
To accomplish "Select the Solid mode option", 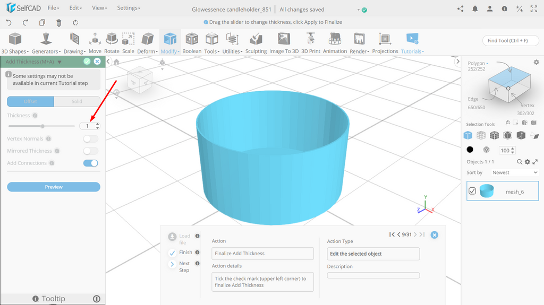I will (x=77, y=101).
